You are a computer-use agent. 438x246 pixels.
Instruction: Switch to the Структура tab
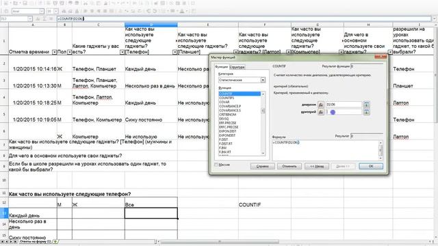(x=237, y=67)
